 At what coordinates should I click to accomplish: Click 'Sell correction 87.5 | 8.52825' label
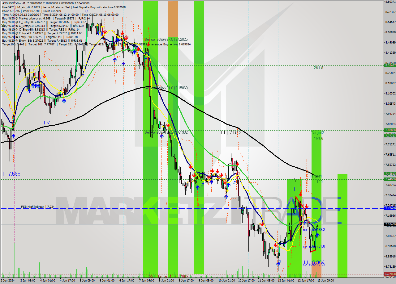(166, 40)
